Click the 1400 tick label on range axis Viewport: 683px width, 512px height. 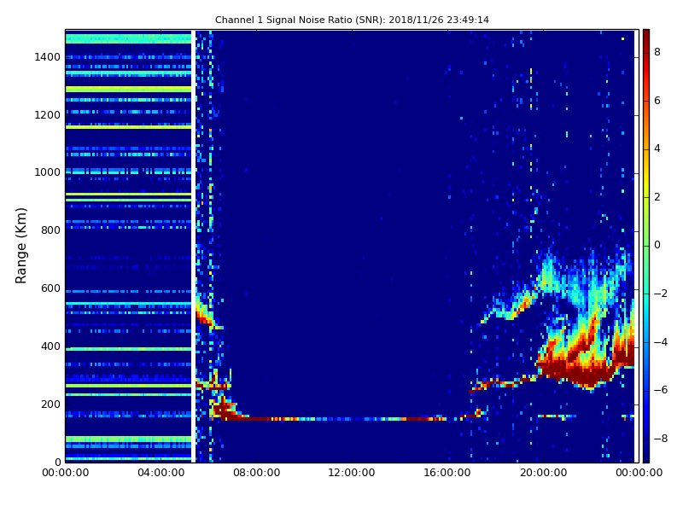[47, 57]
